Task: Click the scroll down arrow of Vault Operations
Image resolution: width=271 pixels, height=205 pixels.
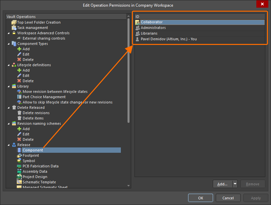Action: [129, 186]
